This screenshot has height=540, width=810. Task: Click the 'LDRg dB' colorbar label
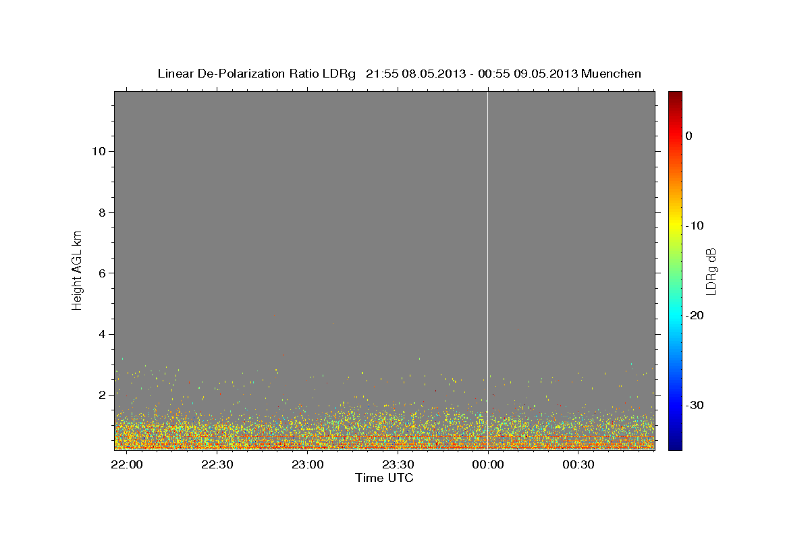[x=710, y=271]
